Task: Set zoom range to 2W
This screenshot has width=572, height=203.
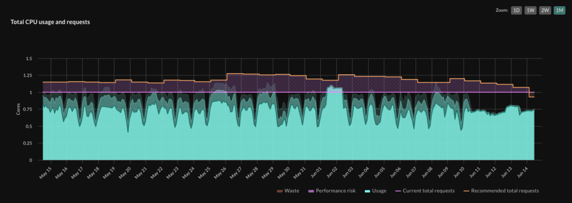Action: click(545, 11)
